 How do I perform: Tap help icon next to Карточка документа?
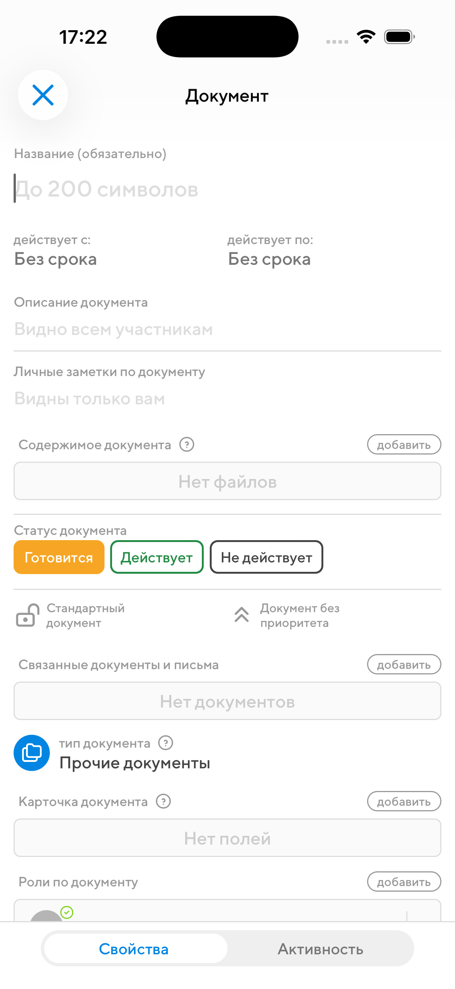tap(163, 801)
